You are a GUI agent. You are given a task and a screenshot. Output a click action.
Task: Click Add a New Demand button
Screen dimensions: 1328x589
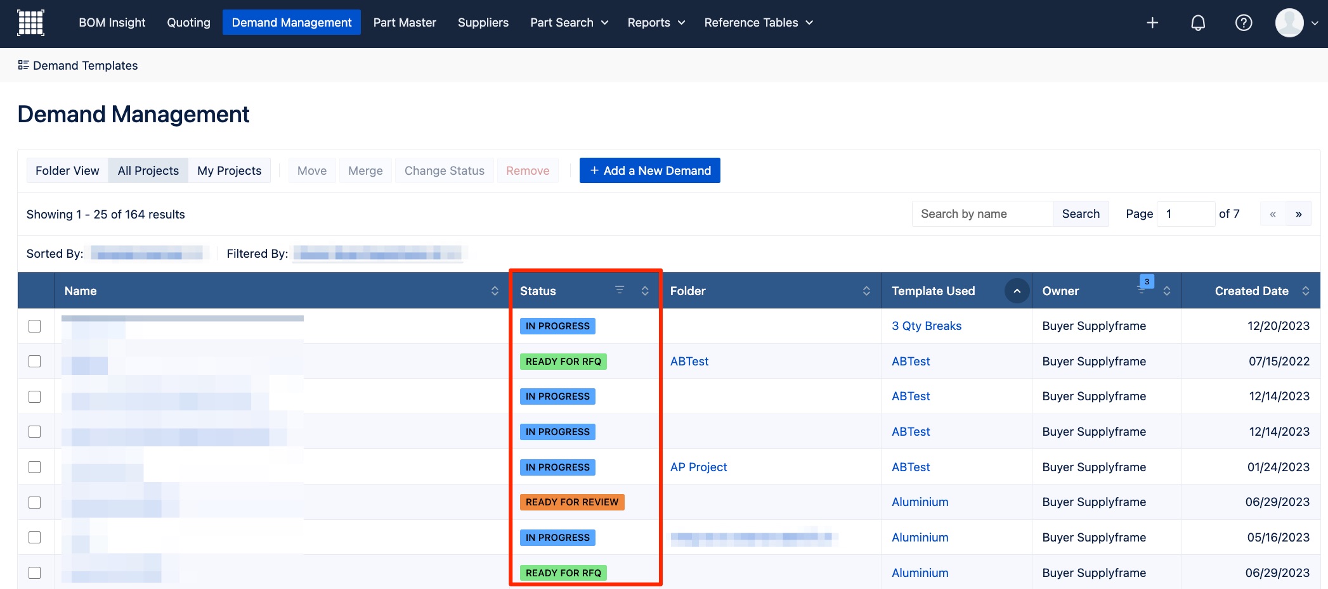(x=649, y=170)
